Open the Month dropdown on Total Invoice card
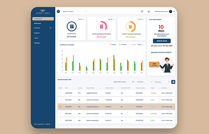Viewport: 209px width, 134px height. pyautogui.click(x=81, y=19)
